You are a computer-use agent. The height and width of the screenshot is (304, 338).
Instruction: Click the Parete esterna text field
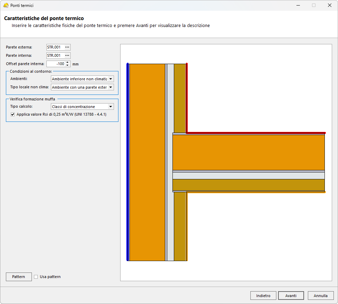pyautogui.click(x=55, y=47)
